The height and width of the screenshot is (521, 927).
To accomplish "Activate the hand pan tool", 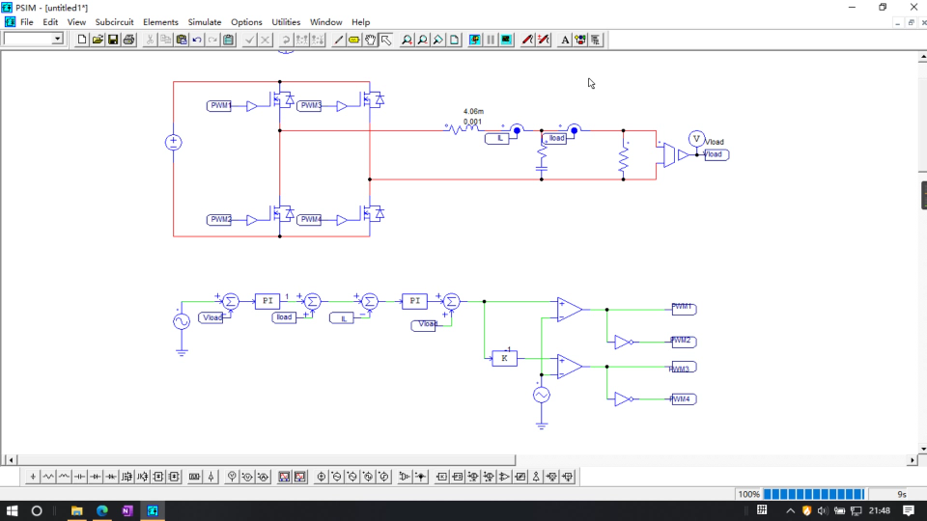I will click(x=370, y=40).
